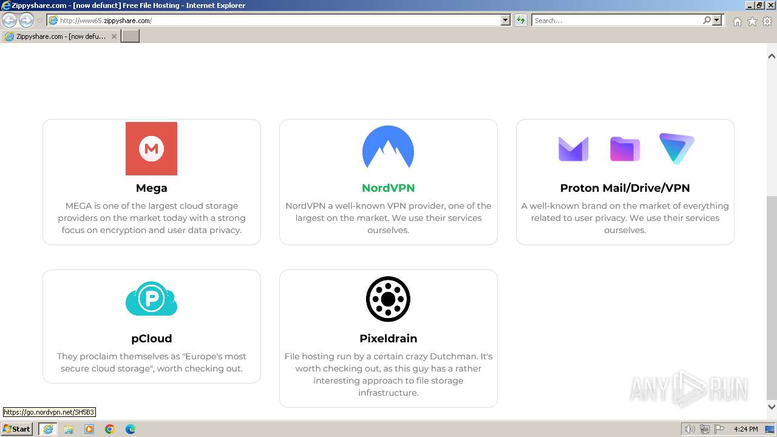Viewport: 777px width, 437px height.
Task: Open the pCloud heading link
Action: (x=151, y=339)
